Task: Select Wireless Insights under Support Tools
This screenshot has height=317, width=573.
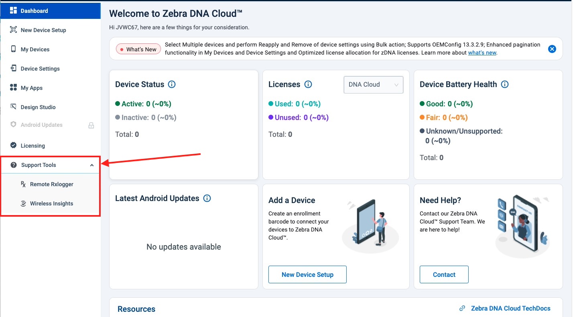Action: click(x=51, y=203)
